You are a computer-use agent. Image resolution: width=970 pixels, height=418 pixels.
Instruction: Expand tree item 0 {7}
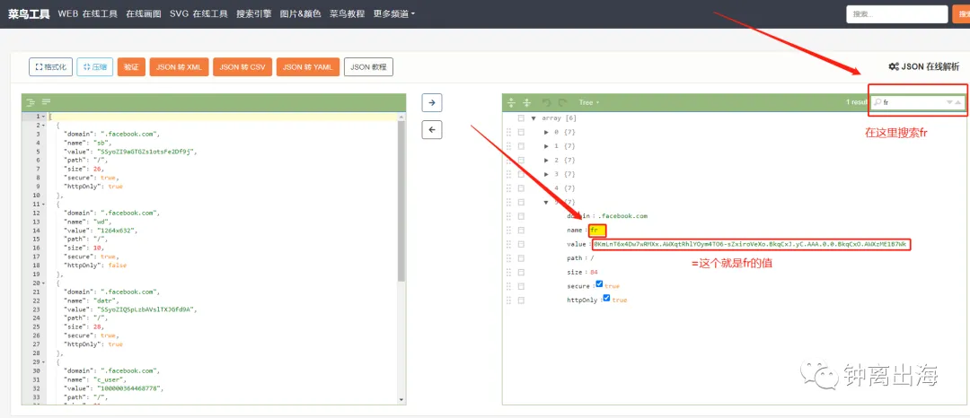pos(546,132)
